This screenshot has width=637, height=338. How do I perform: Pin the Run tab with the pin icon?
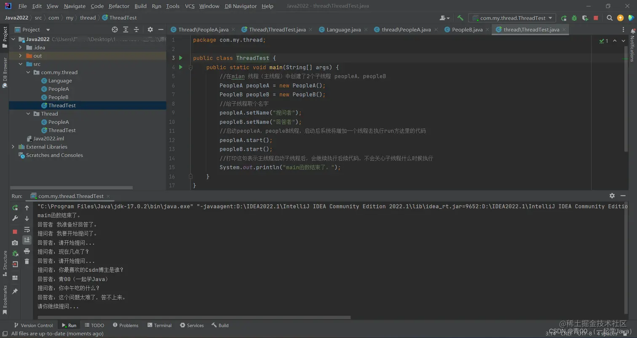pyautogui.click(x=15, y=291)
